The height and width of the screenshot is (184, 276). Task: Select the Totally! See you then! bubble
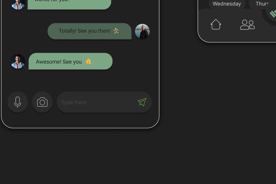(x=89, y=31)
